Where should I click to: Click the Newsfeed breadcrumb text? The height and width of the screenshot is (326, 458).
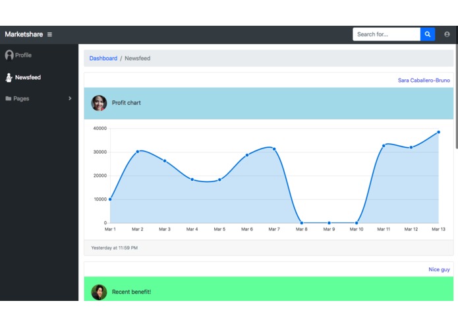(137, 58)
